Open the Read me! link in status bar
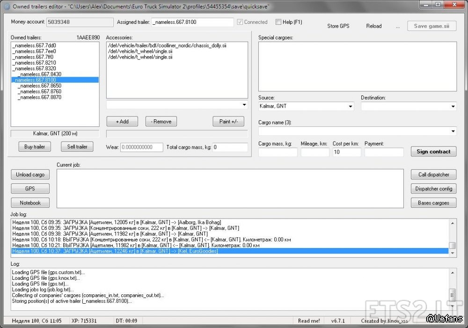 pos(309,321)
